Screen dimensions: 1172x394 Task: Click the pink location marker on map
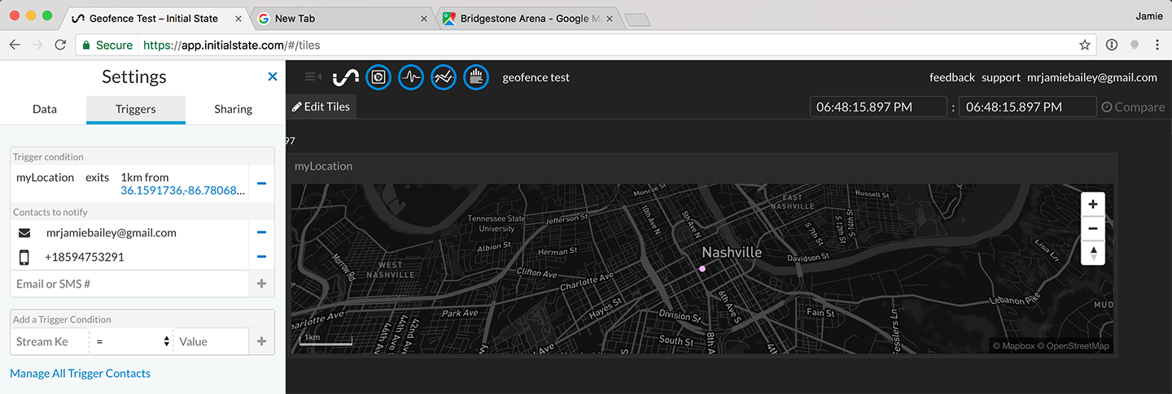pos(702,268)
